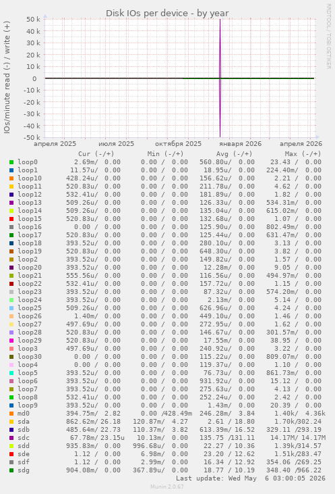Click the 'loop19' legend label
This screenshot has width=335, height=494.
[30, 251]
